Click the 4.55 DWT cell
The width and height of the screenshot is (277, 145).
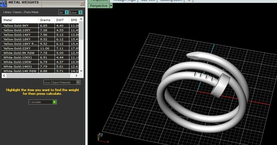tap(62, 30)
